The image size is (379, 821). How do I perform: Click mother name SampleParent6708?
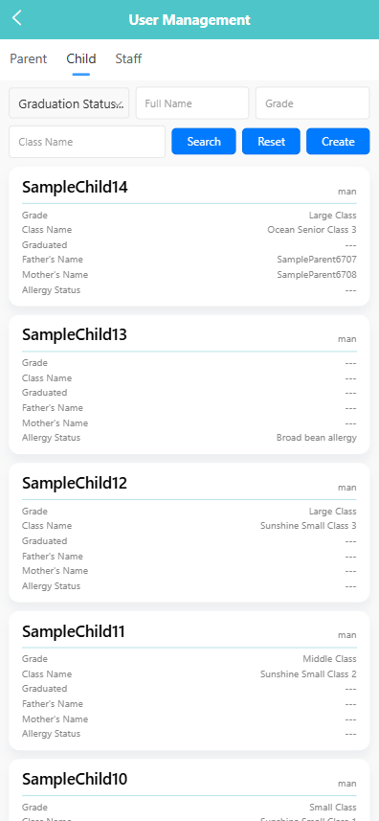[317, 275]
